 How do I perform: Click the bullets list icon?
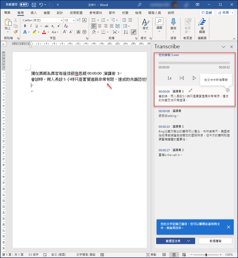pos(94,20)
